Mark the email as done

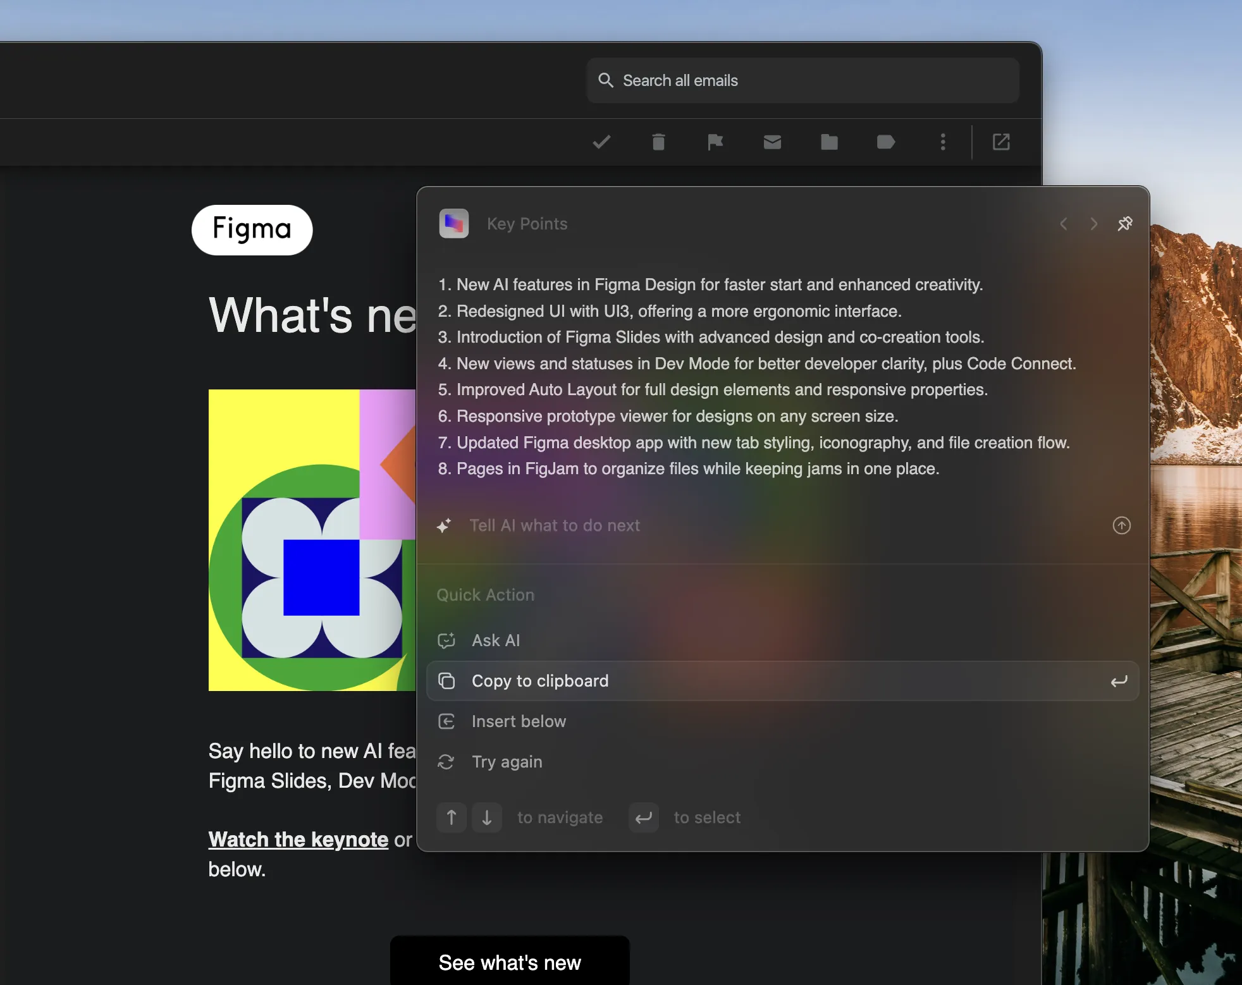[x=600, y=142]
